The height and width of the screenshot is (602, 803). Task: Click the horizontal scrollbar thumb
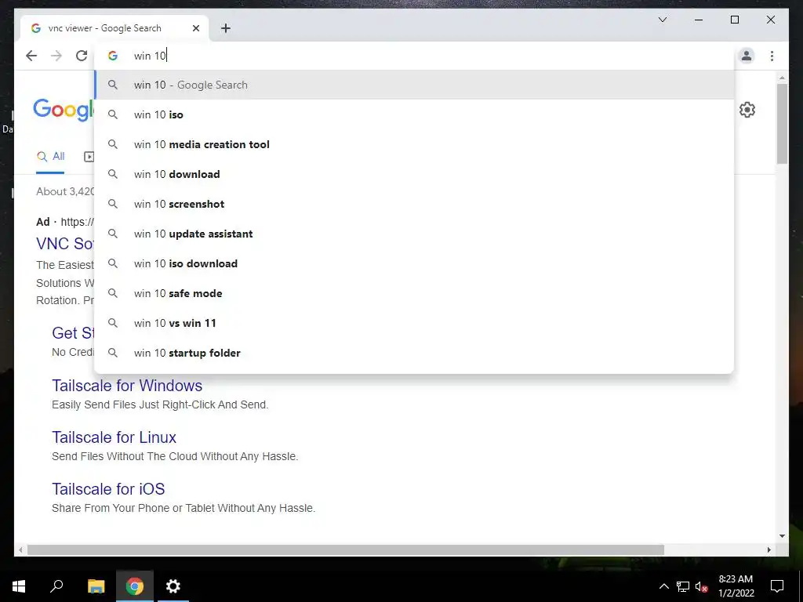[346, 549]
